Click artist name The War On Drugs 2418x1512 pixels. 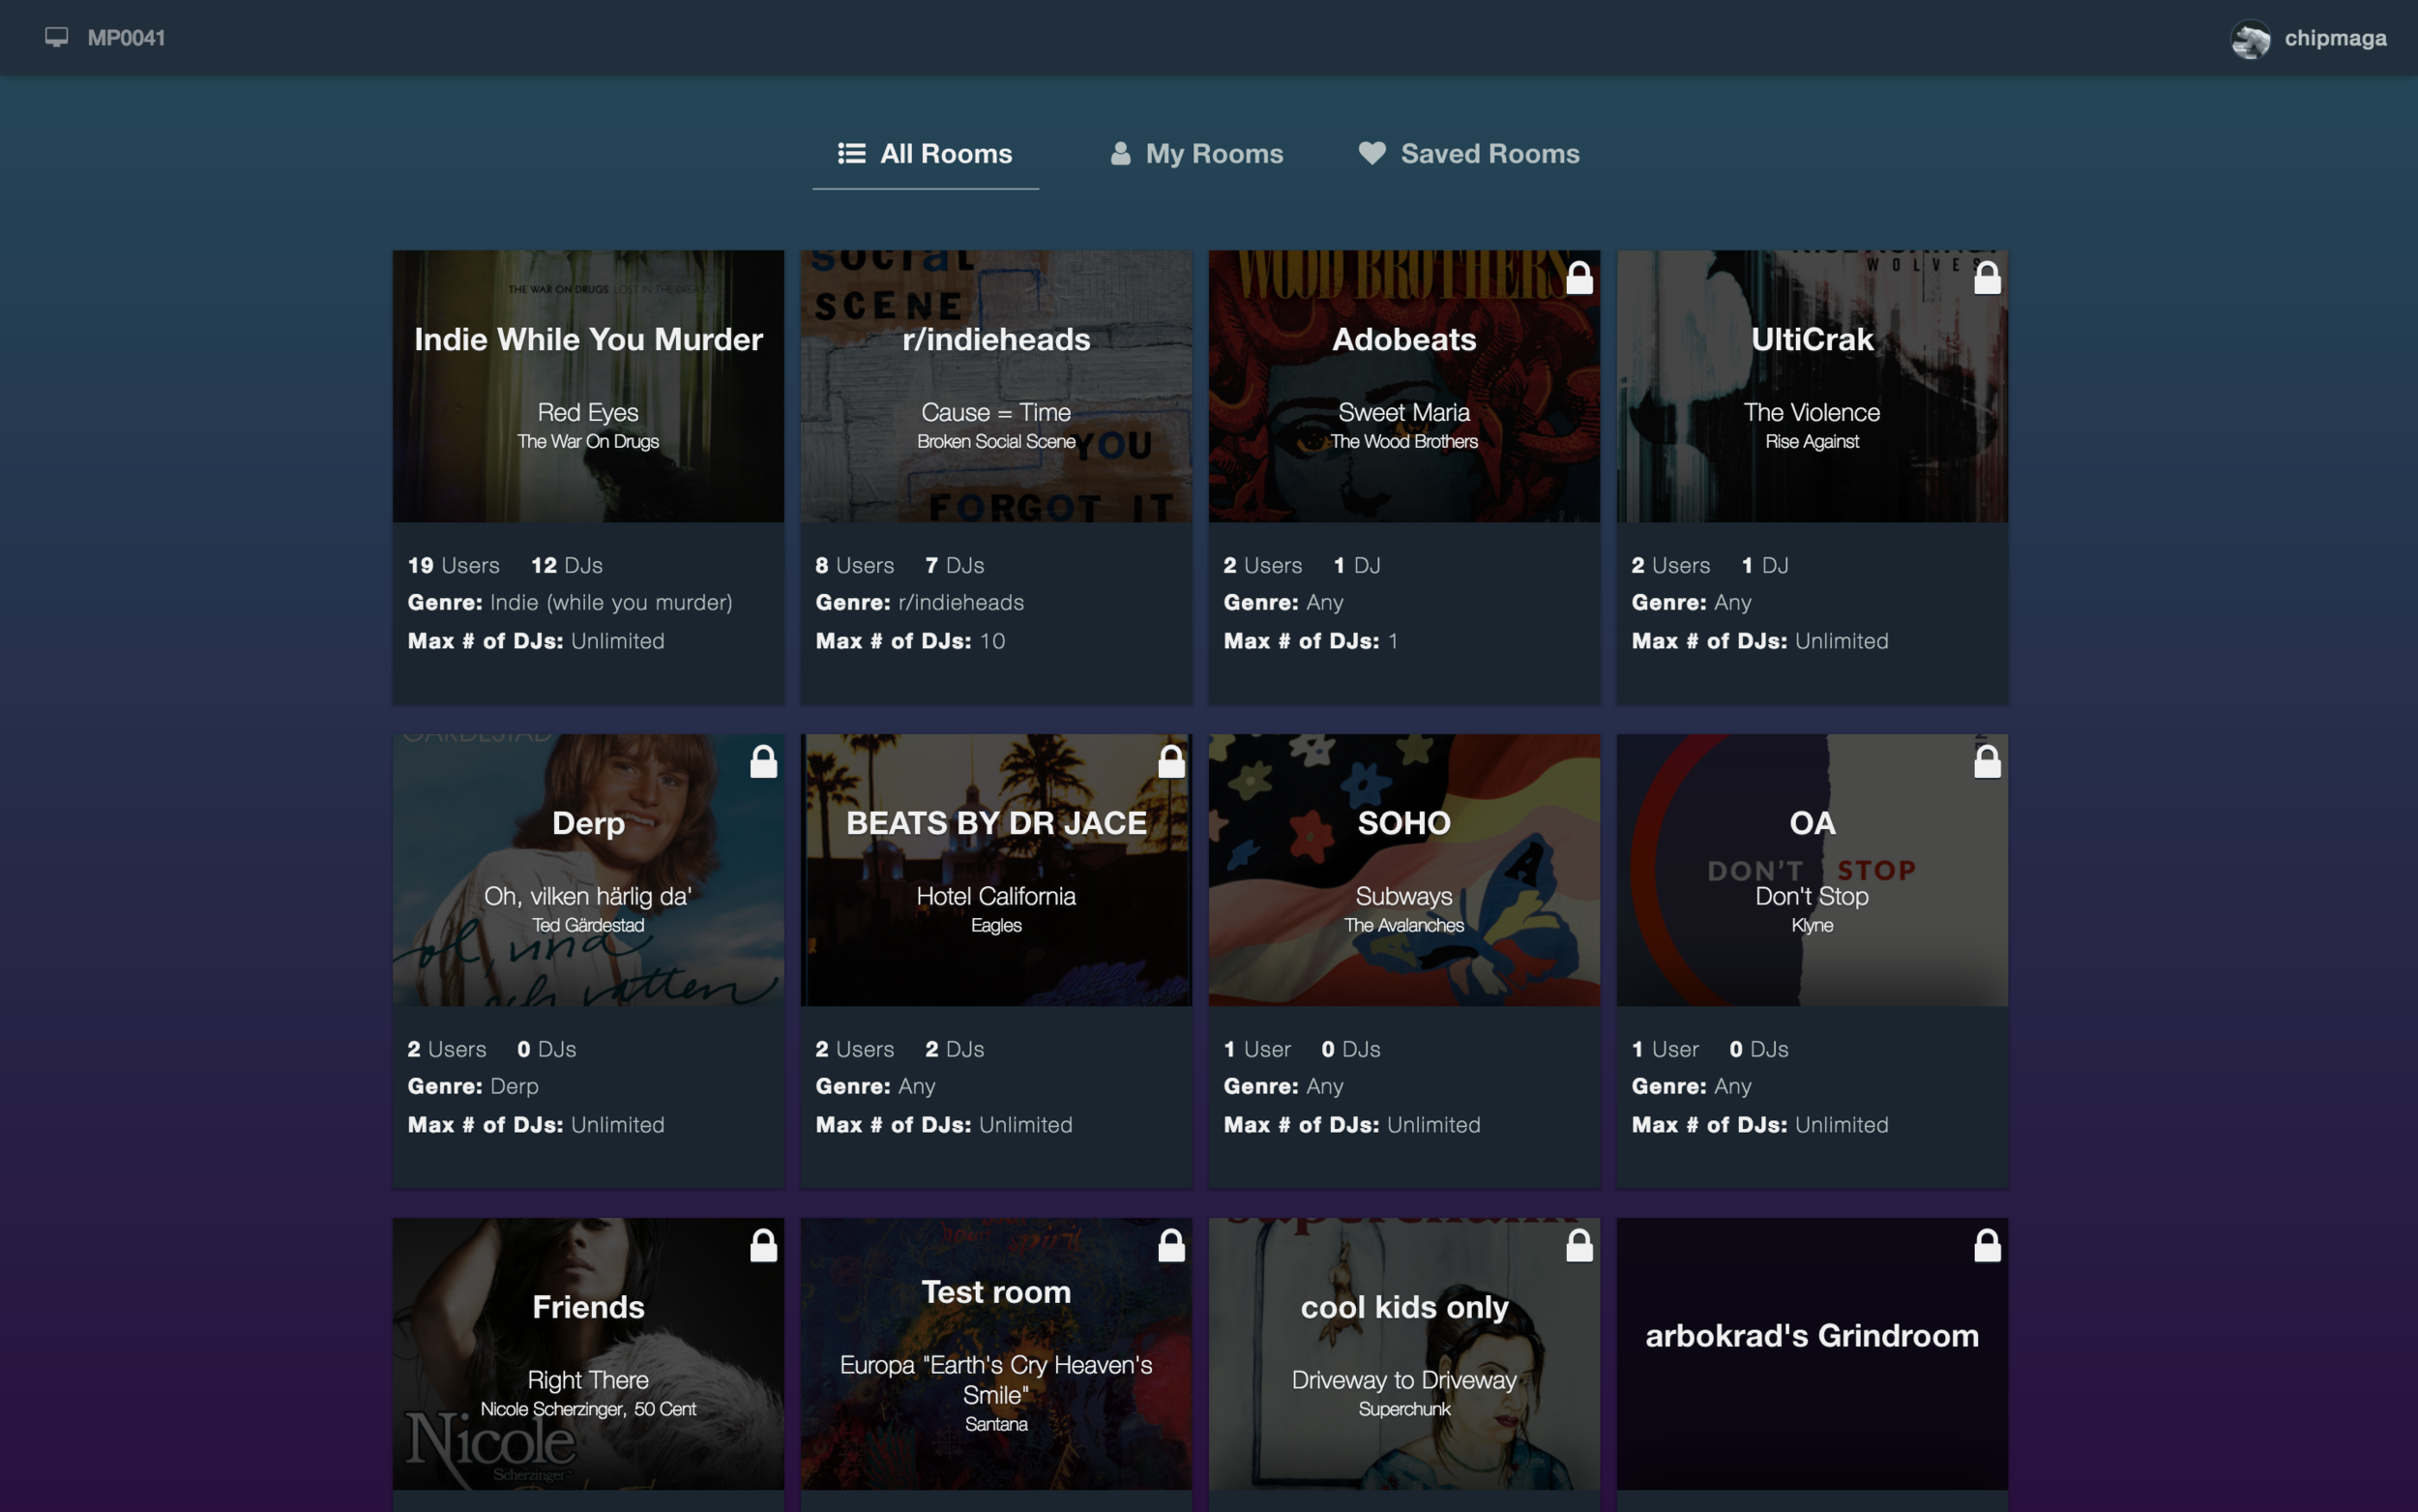coord(588,441)
